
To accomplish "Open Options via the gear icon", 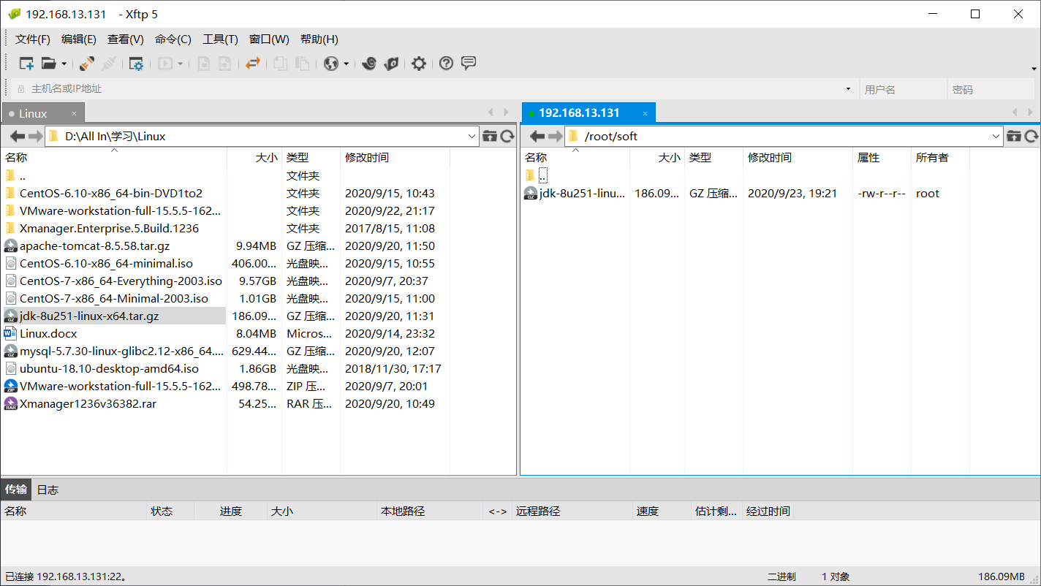I will click(x=418, y=64).
